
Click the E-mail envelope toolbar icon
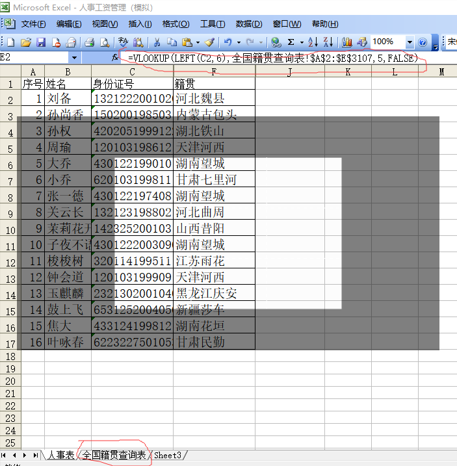pyautogui.click(x=71, y=42)
